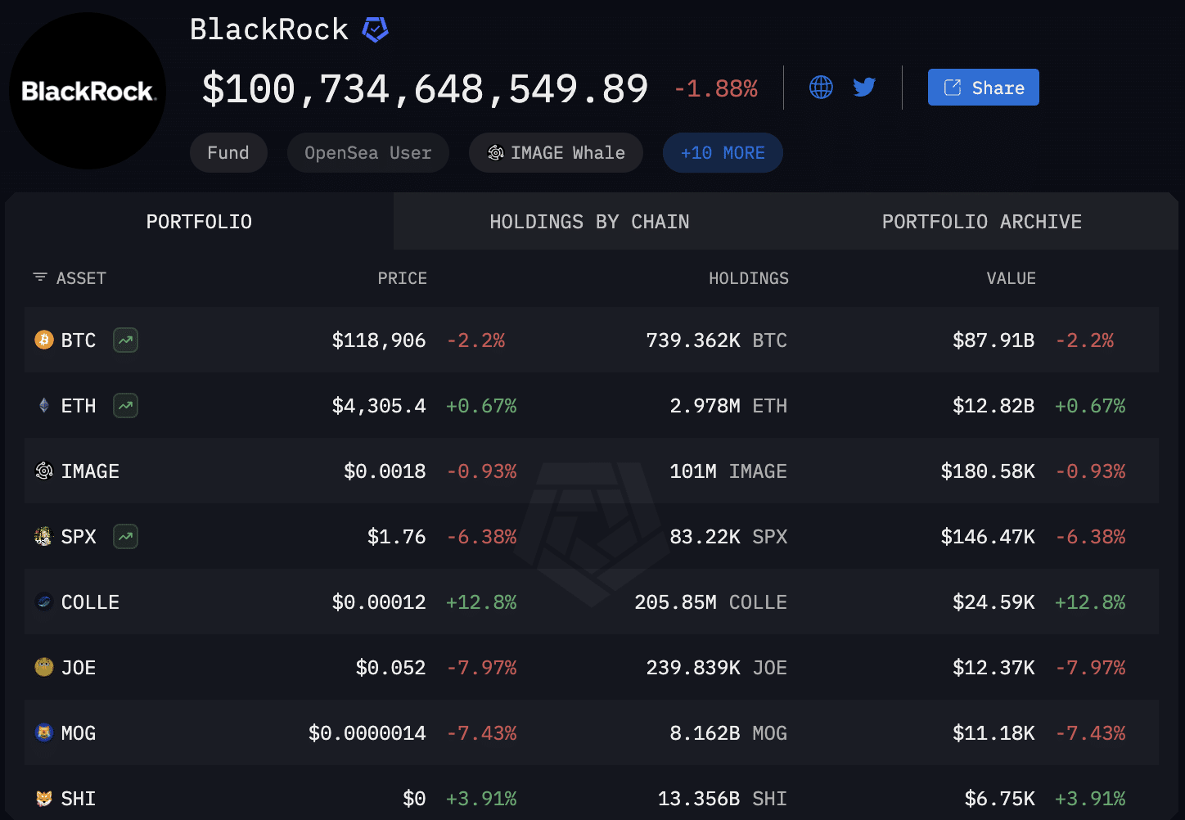Click the Bitcoin coin logo
Screen dimensions: 1185x820
tap(44, 340)
